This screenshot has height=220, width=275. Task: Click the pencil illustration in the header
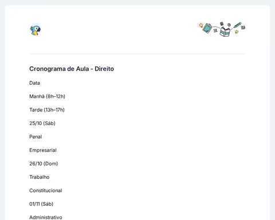[237, 25]
